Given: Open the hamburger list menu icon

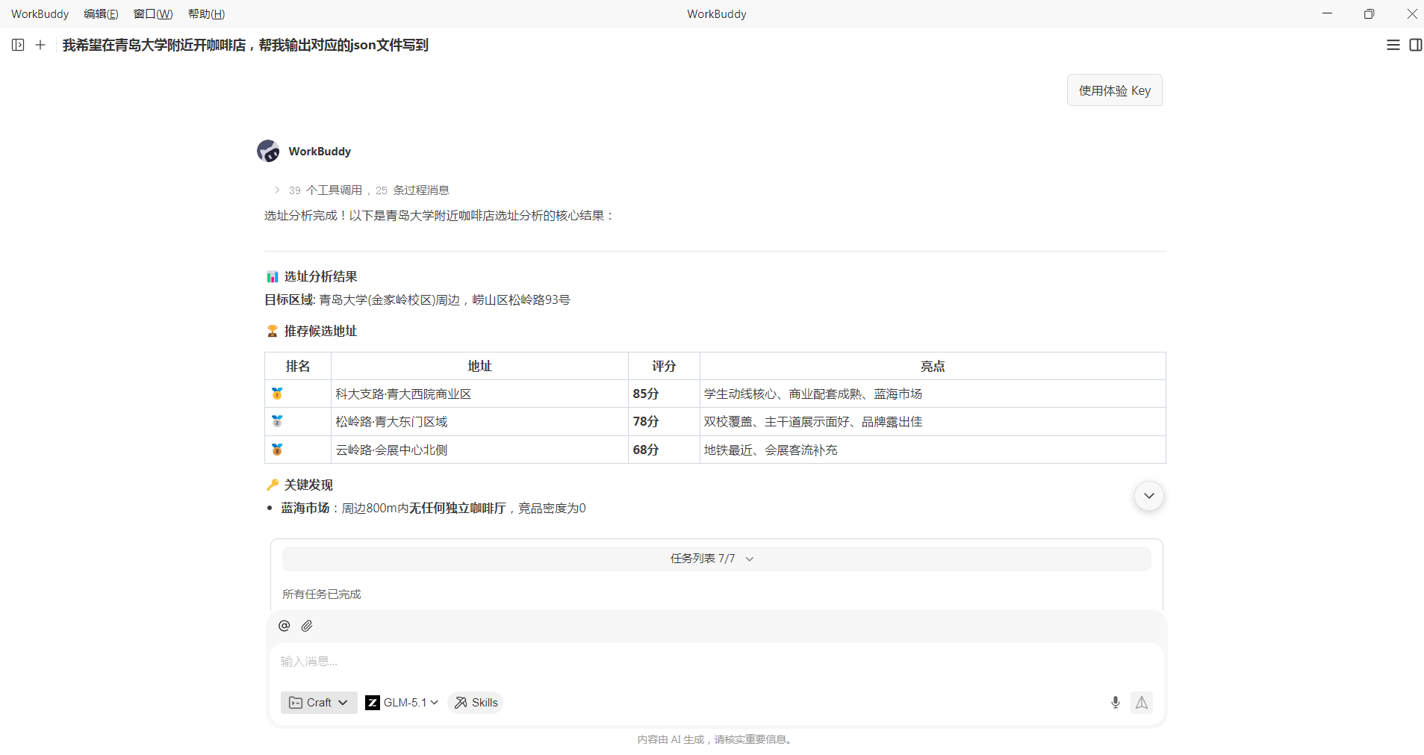Looking at the screenshot, I should [x=1393, y=45].
